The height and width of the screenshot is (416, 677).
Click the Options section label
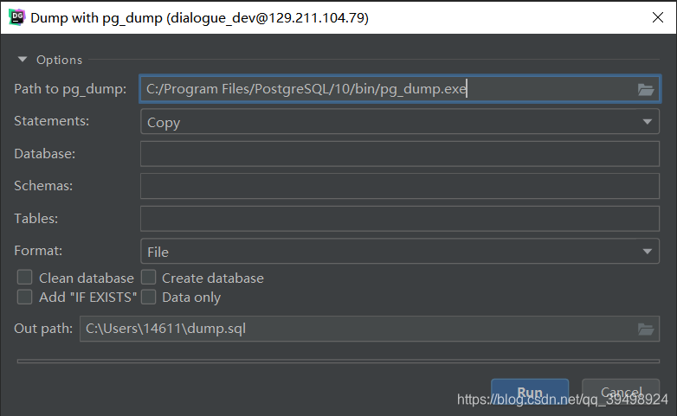59,60
